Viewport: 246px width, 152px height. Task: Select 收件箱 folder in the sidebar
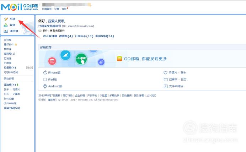point(8,40)
